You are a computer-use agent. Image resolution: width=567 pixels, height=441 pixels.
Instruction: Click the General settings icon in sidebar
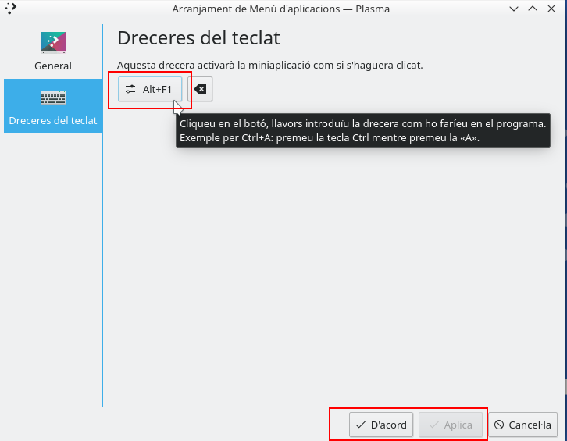pos(53,42)
